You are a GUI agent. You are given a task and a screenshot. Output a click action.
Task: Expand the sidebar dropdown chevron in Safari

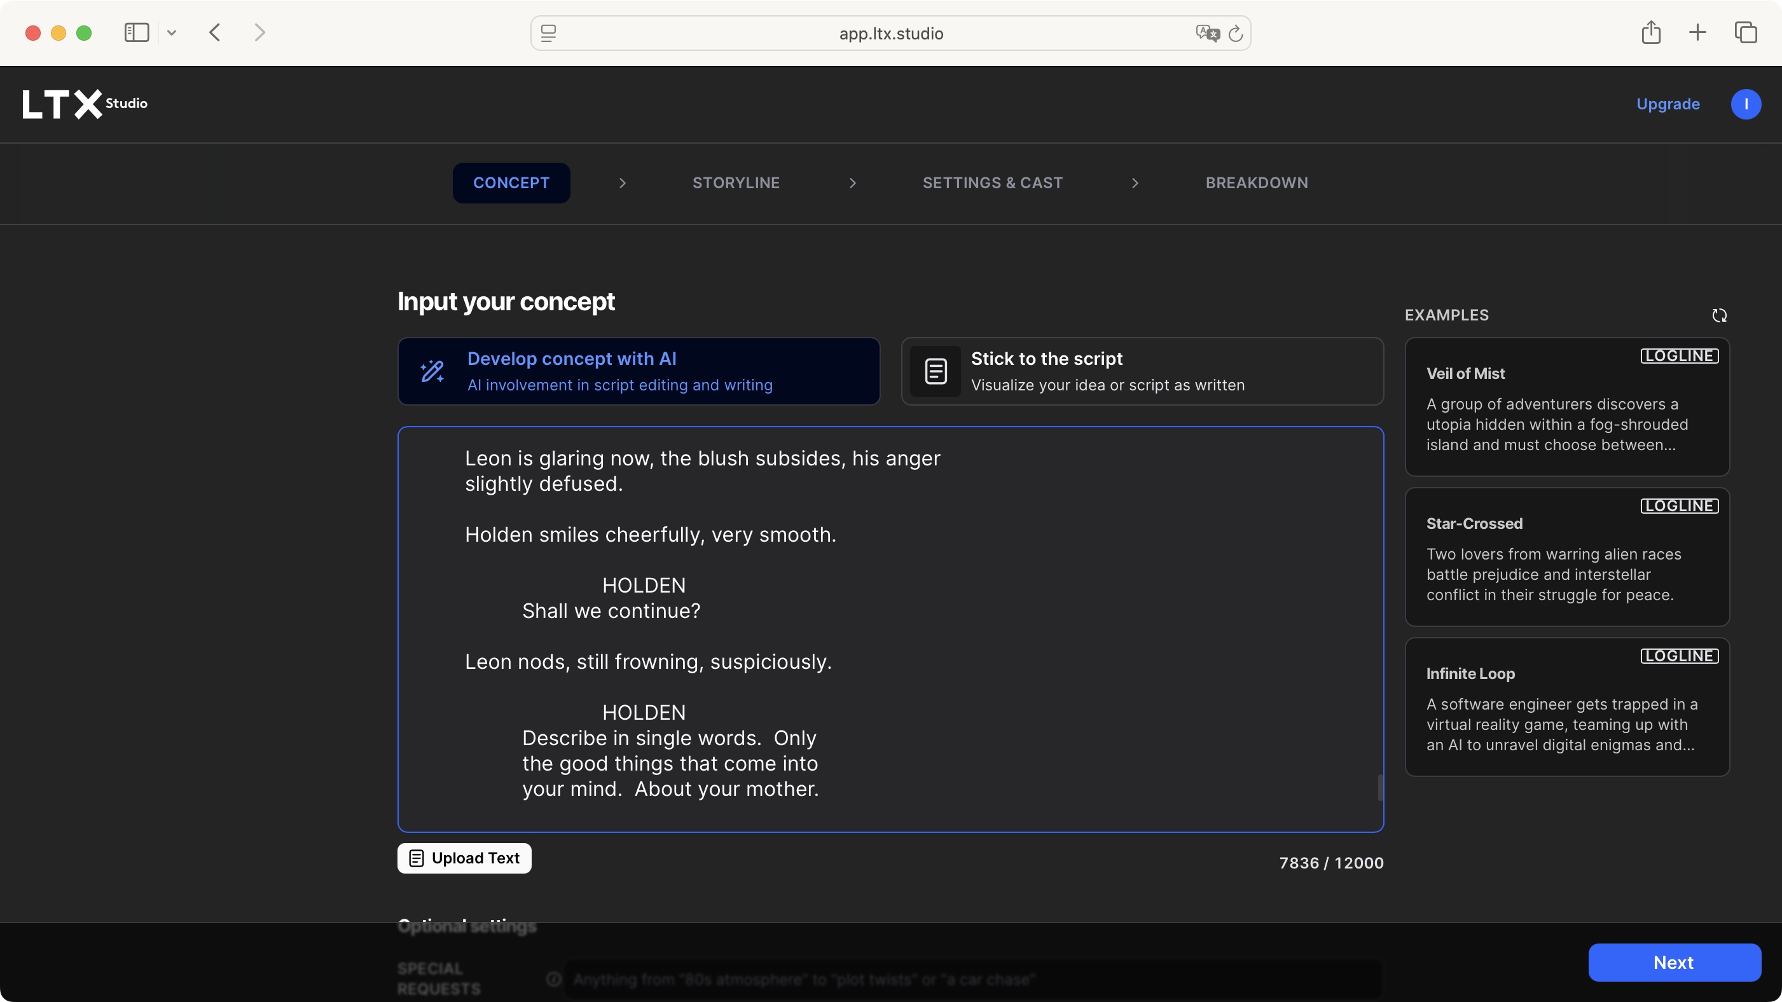pos(172,32)
